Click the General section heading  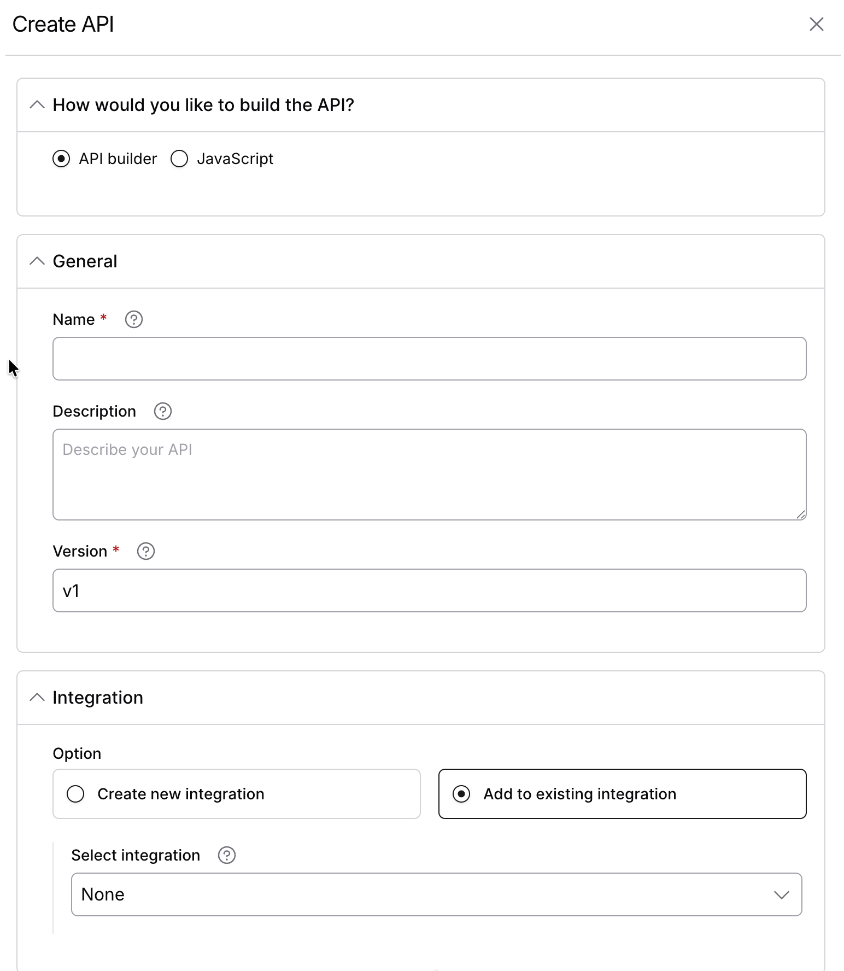point(85,261)
